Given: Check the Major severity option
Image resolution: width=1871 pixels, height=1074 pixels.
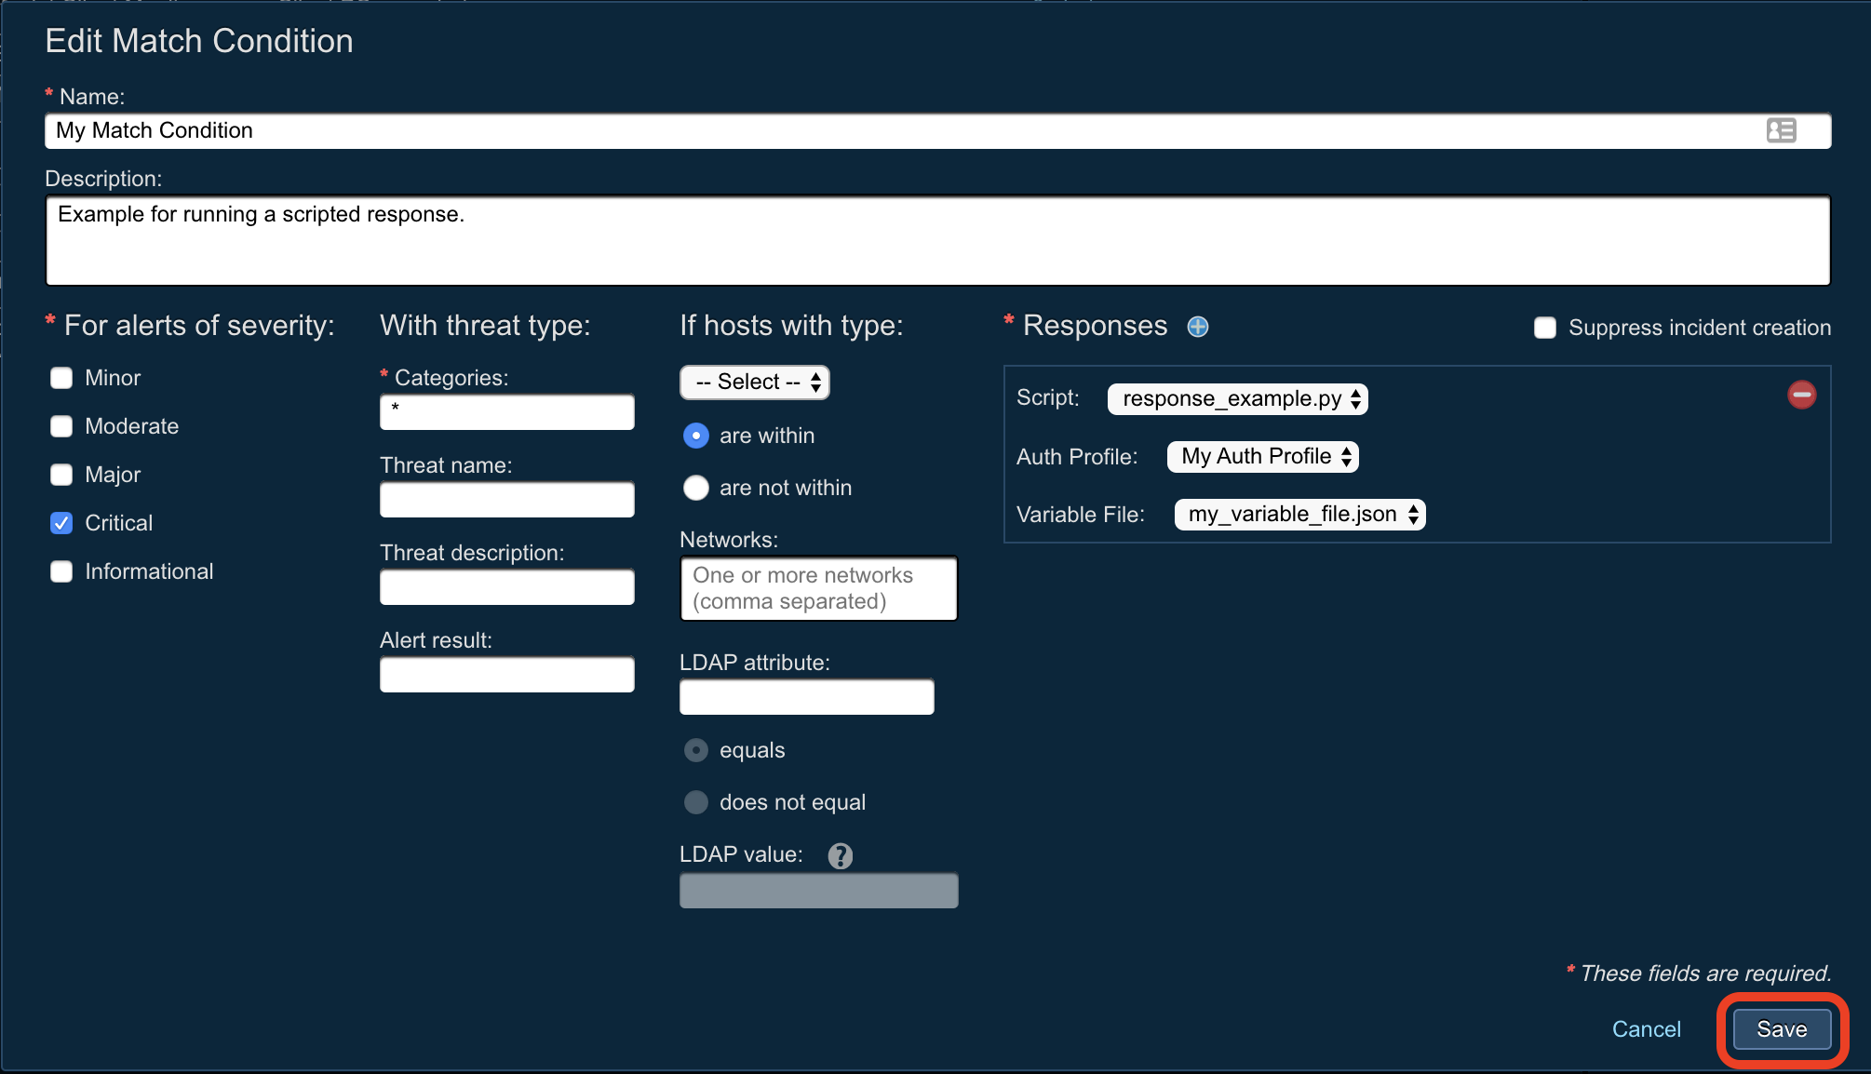Looking at the screenshot, I should pyautogui.click(x=61, y=475).
